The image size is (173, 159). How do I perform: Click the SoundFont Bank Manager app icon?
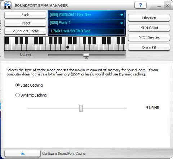tap(8, 5)
